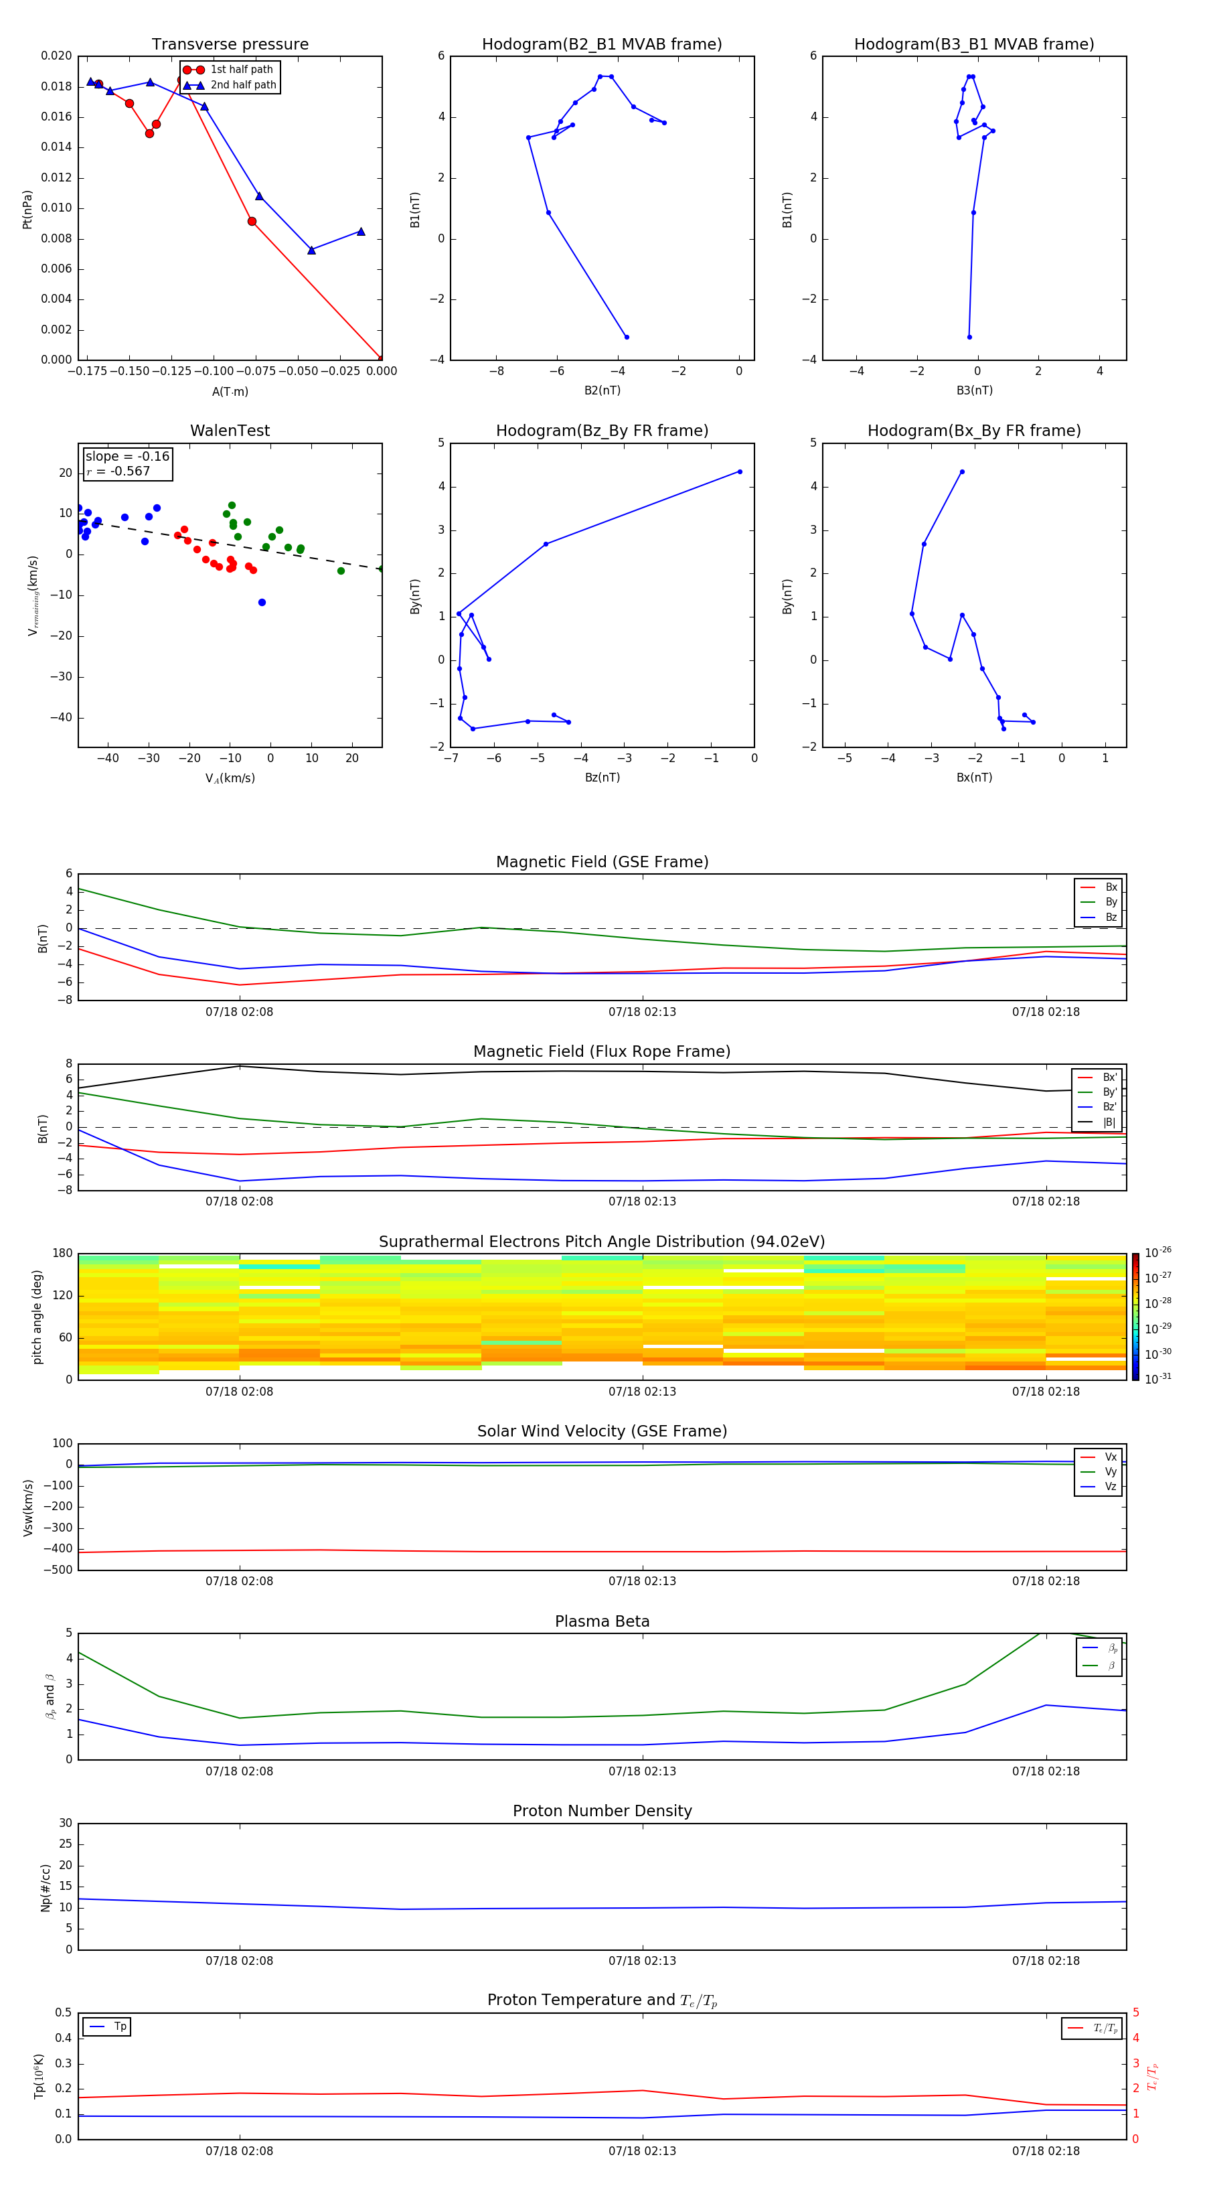Click 'Bx(nT)' axis label under hodogram

point(974,778)
